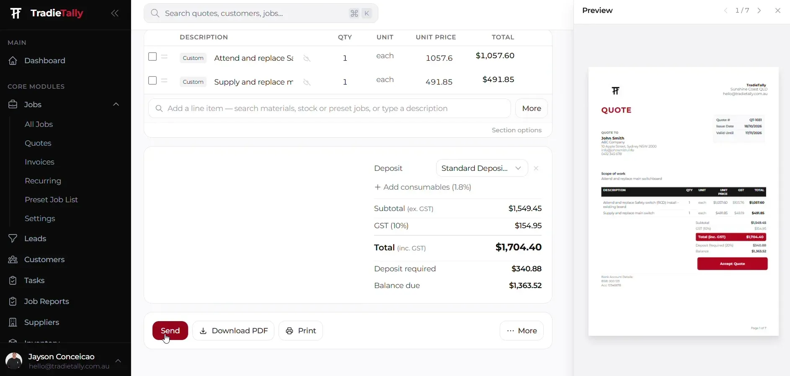
Task: Expand the Jayson Conceicao user menu chevron
Action: 119,361
